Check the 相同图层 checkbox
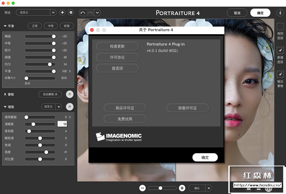286x194 pixels. 280,27
